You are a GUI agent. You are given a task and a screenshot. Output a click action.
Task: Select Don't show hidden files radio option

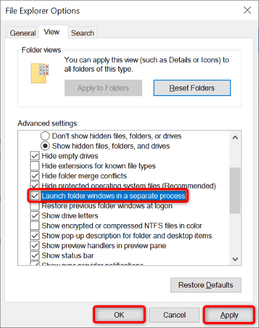point(45,136)
